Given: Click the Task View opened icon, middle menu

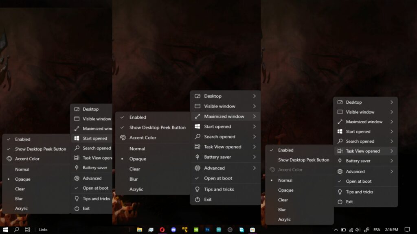Looking at the screenshot, I should click(198, 147).
